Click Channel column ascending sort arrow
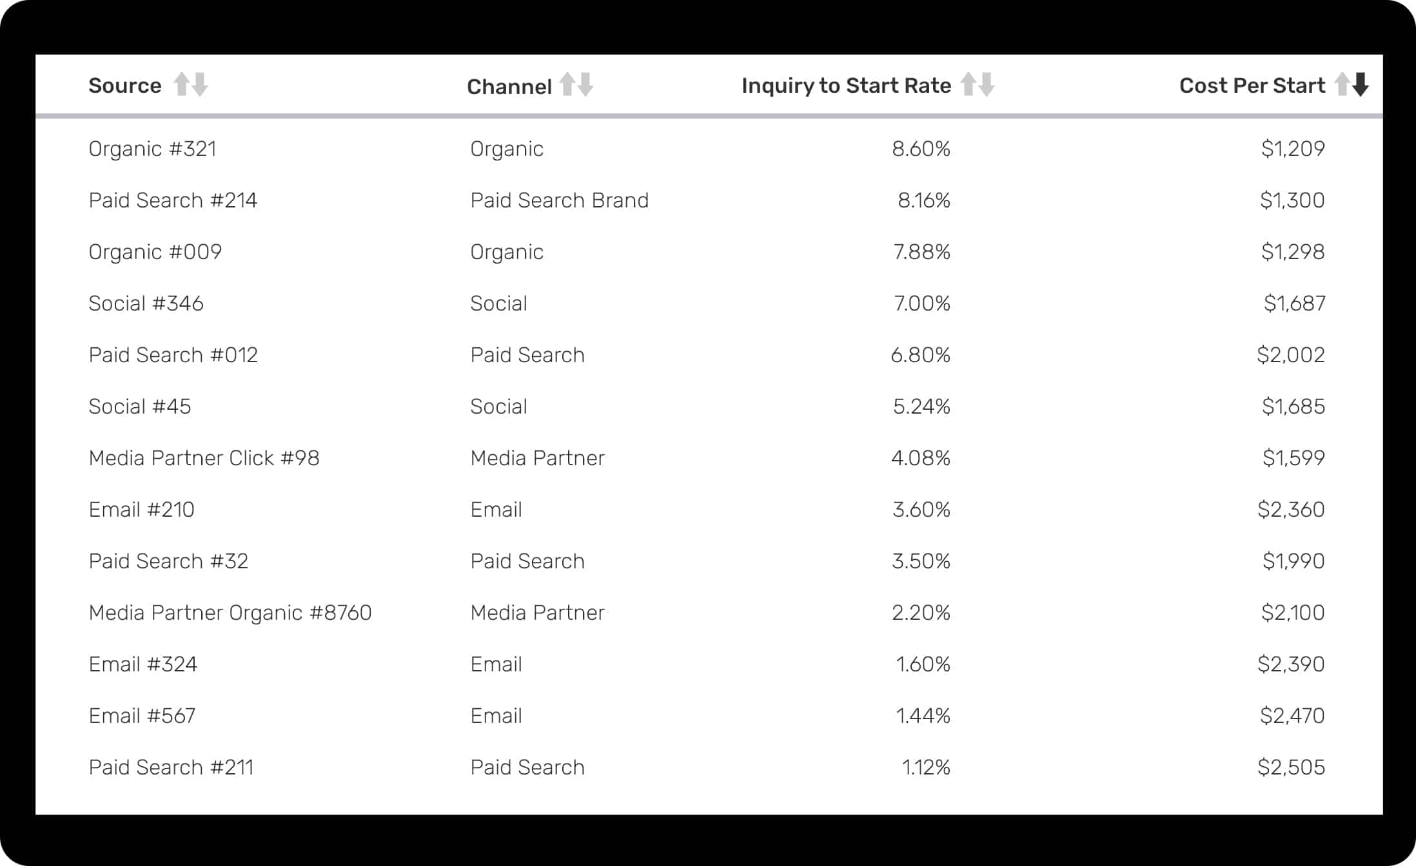The height and width of the screenshot is (866, 1416). click(567, 84)
